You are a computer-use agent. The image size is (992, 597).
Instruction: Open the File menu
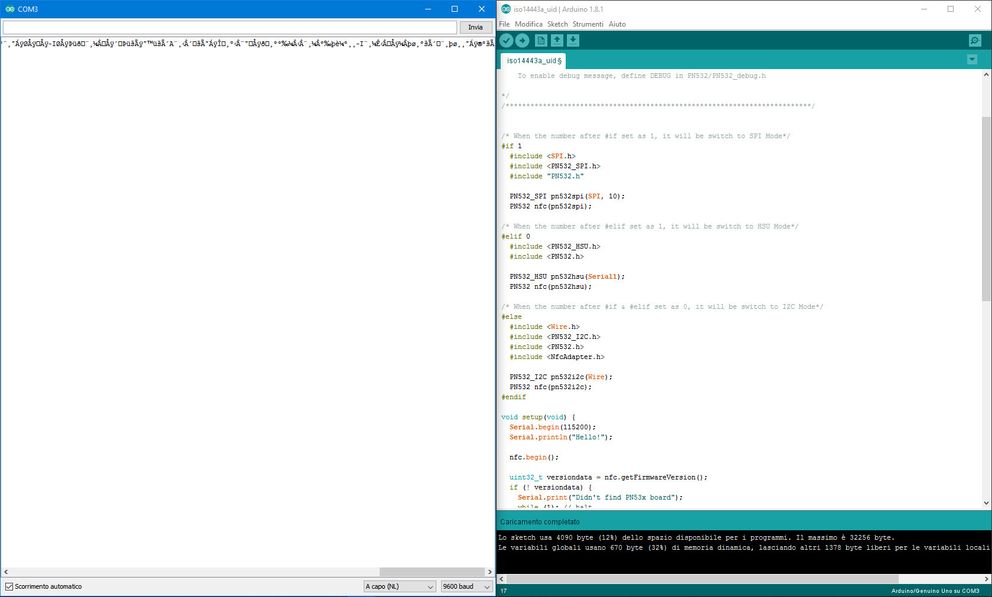504,24
